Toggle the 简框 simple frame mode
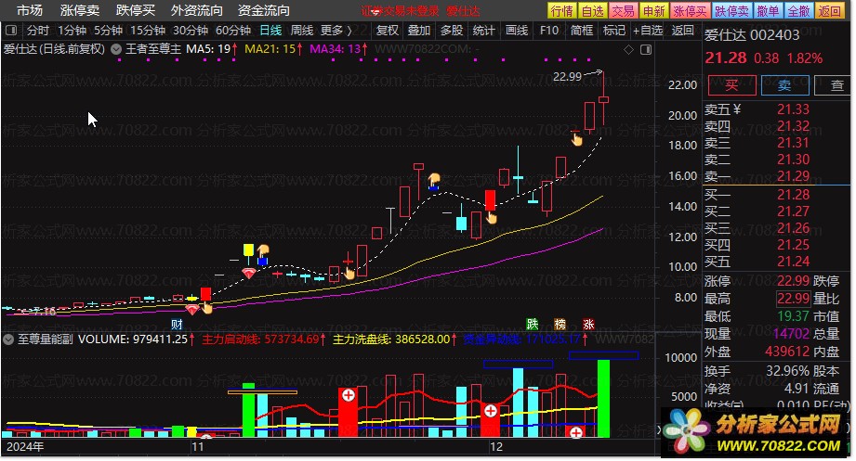 (582, 31)
